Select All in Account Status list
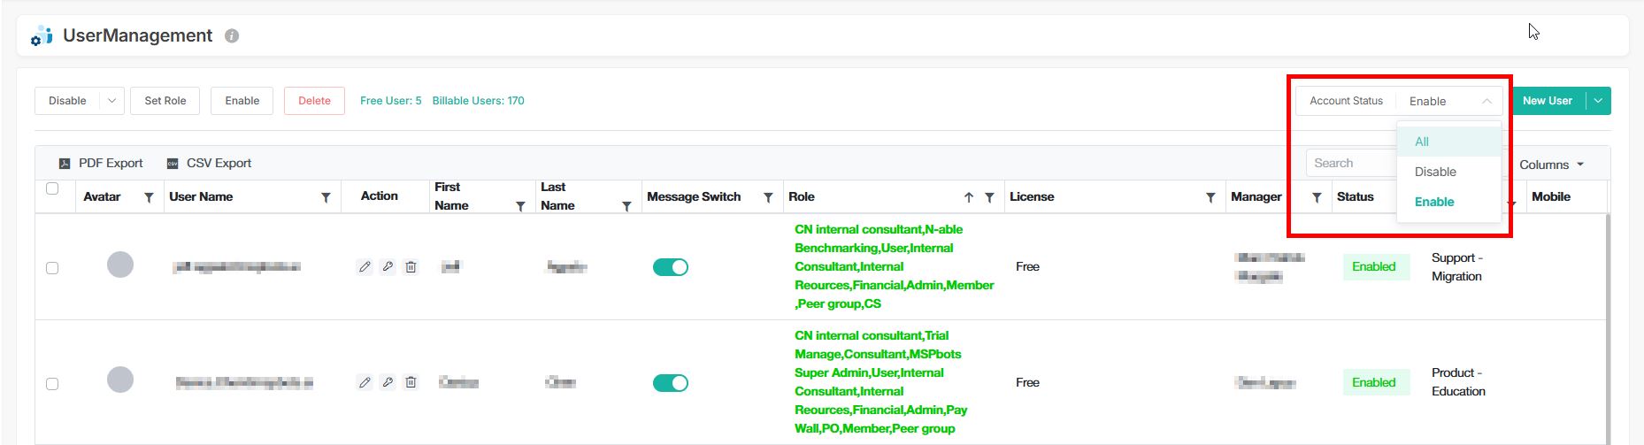The image size is (1644, 445). (x=1422, y=142)
